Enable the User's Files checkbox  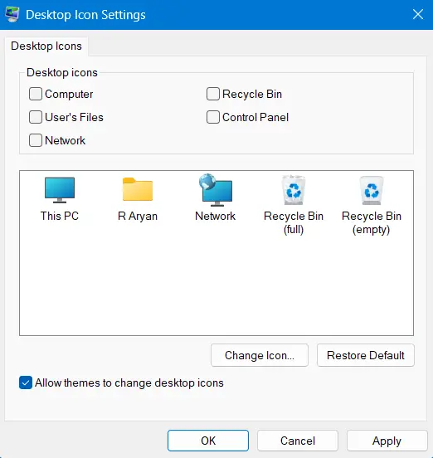[36, 117]
